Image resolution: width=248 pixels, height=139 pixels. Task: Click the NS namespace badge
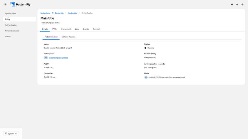point(46,57)
